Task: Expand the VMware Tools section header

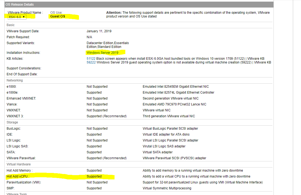Action: (x=16, y=193)
